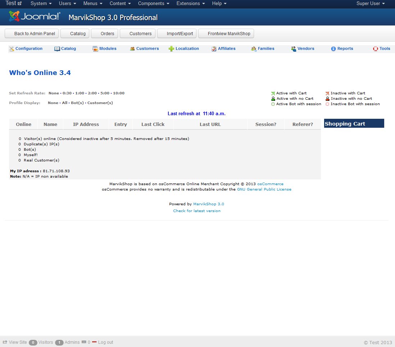Click the 0 Visitors badge

click(33, 342)
